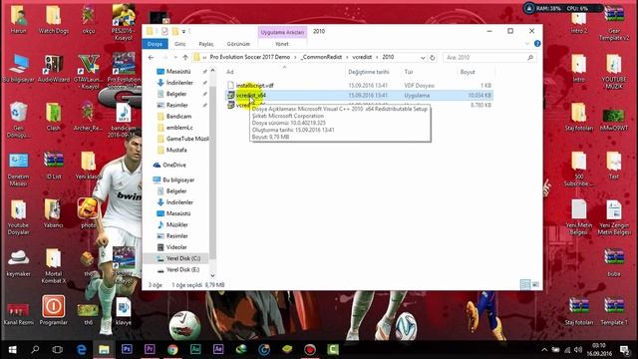
Task: Open Premiere Pro from the taskbar
Action: [150, 349]
